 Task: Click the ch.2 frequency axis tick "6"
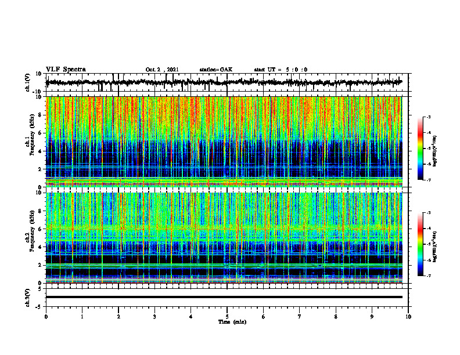pyautogui.click(x=40, y=229)
